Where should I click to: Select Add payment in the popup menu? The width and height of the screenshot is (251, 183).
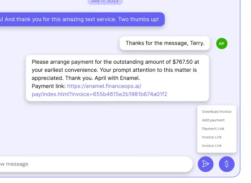point(213,120)
